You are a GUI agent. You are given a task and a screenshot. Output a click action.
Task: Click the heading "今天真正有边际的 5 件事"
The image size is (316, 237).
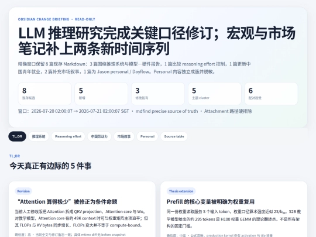tap(50, 166)
